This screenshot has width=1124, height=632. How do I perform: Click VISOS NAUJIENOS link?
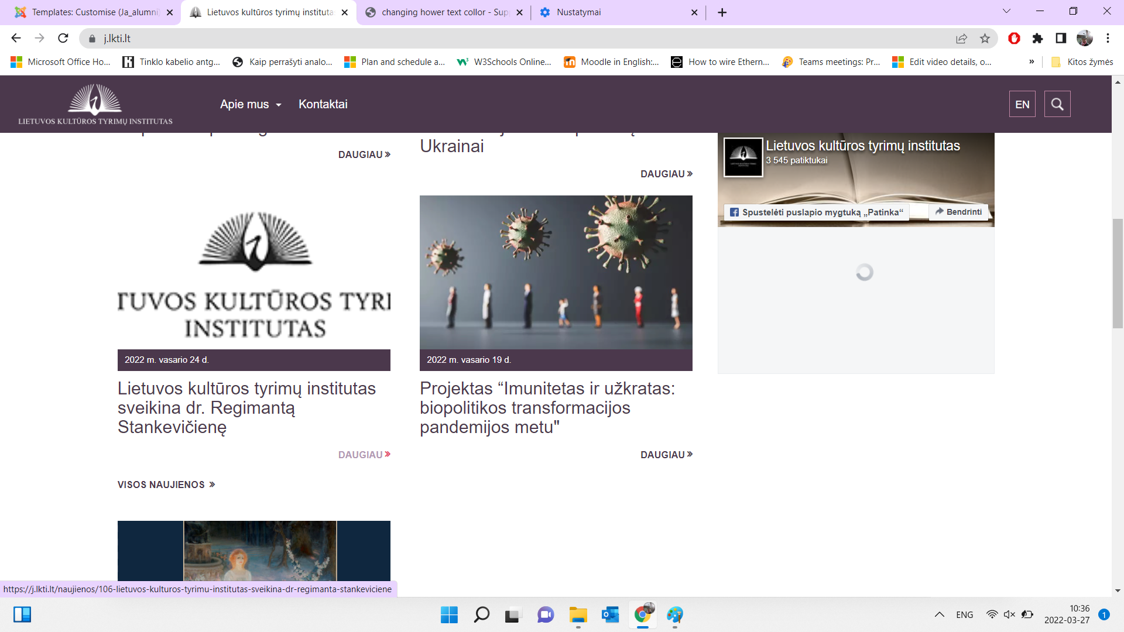coord(166,485)
